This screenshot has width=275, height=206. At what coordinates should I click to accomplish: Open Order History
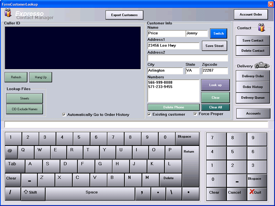click(x=252, y=87)
